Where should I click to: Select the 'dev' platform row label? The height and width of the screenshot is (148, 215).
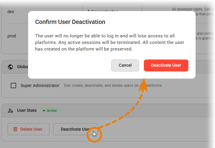point(11,12)
